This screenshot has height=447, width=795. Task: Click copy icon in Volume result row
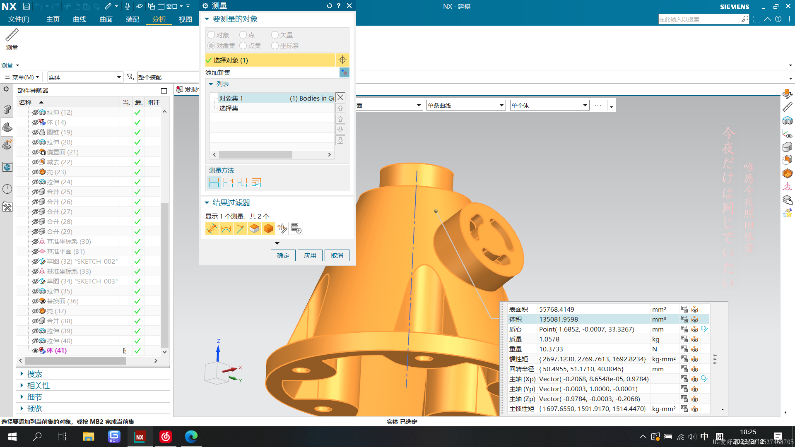(684, 319)
